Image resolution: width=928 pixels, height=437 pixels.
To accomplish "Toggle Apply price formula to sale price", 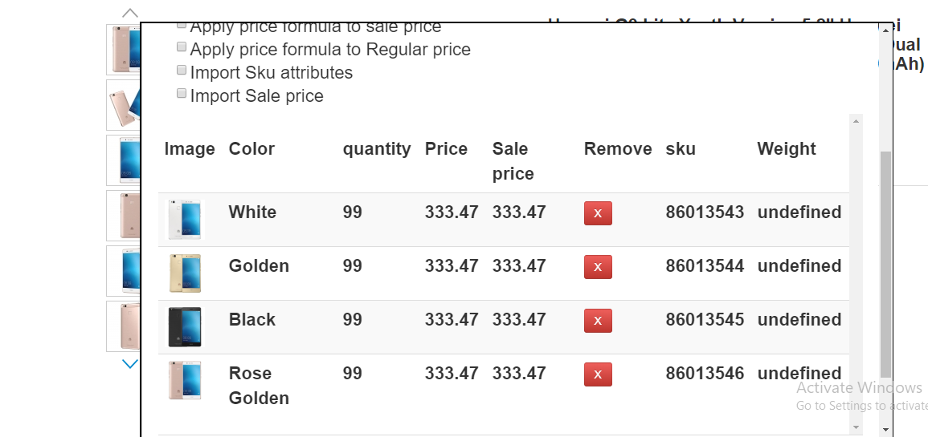I will 182,26.
